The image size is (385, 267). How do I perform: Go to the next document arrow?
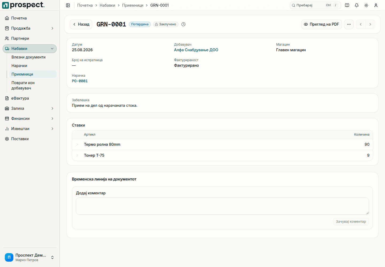(x=370, y=24)
